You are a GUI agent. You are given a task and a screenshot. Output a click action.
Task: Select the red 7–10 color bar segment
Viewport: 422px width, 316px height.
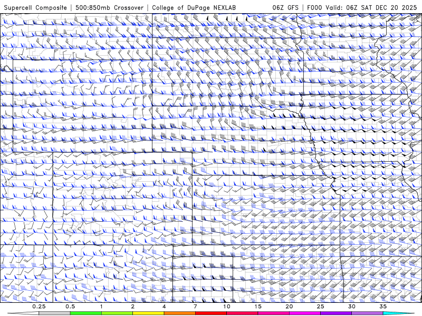point(211,313)
